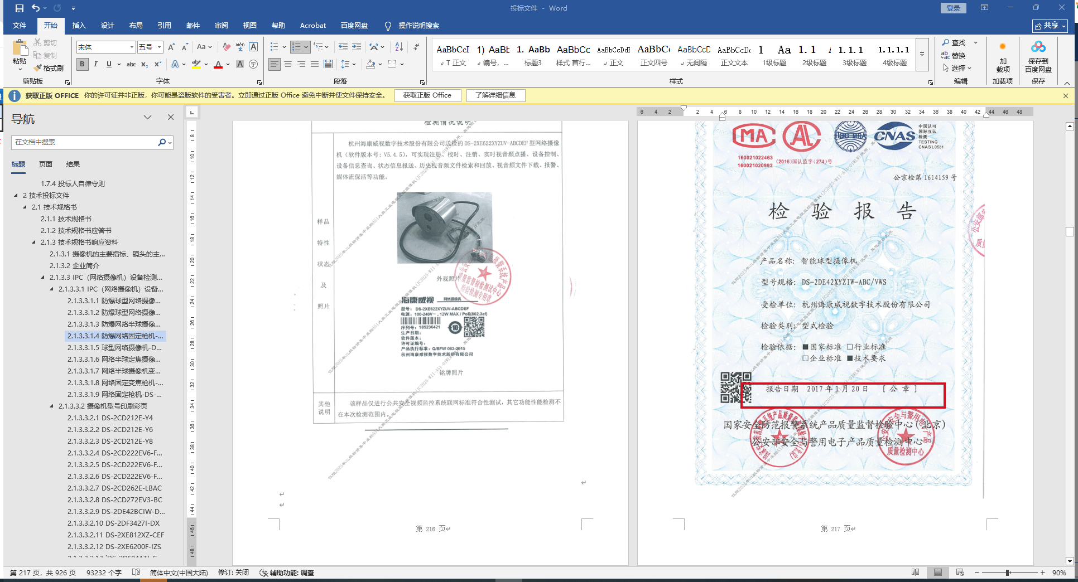
Task: Click the 登录 sign-in button
Action: coord(953,8)
